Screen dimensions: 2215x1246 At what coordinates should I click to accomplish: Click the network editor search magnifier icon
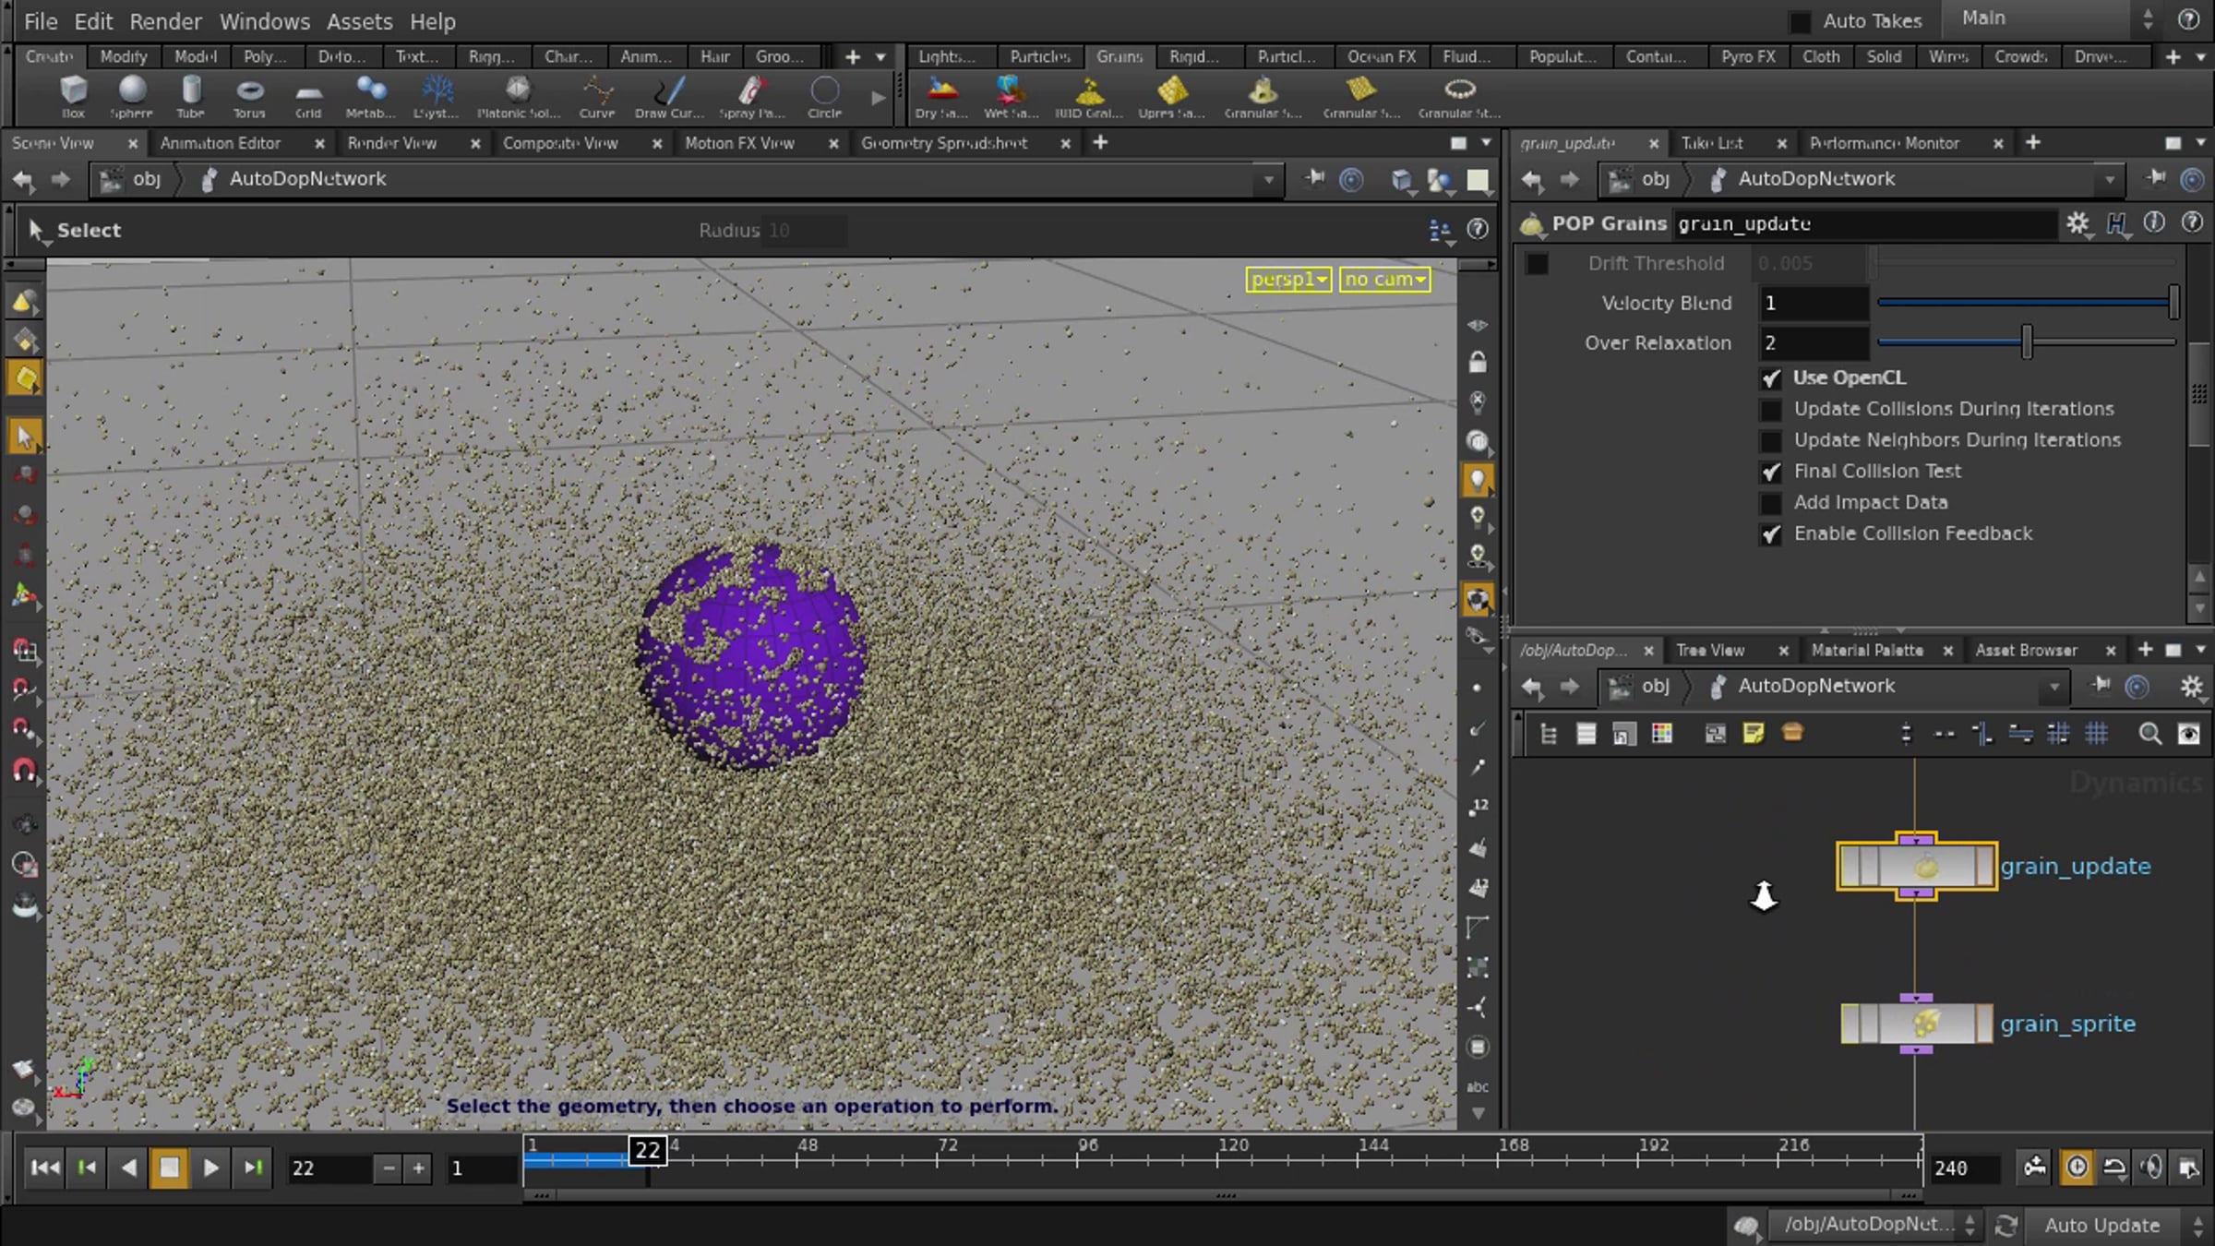tap(2149, 734)
